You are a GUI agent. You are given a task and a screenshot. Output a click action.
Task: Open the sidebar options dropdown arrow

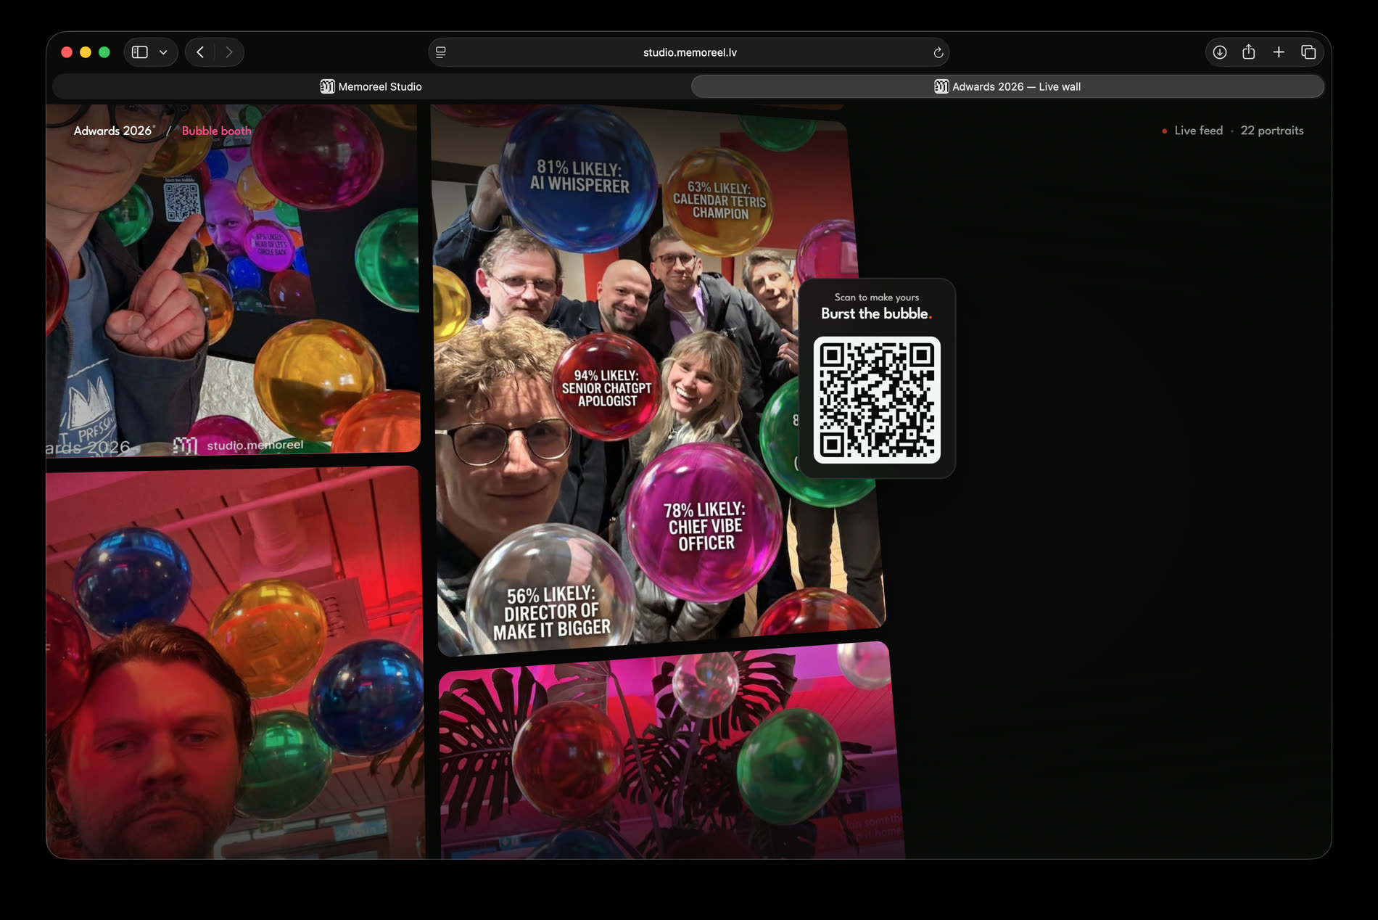(x=163, y=52)
